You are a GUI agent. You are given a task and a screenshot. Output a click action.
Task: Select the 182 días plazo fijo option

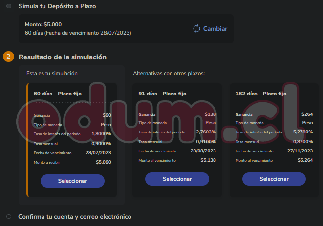pyautogui.click(x=274, y=179)
